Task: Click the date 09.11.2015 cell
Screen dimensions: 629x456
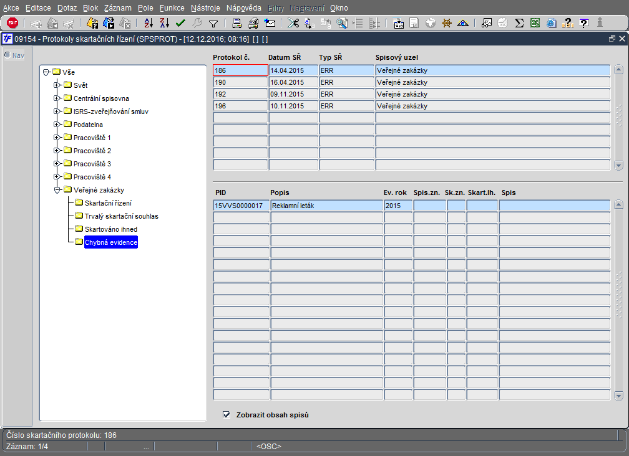Action: (x=293, y=94)
